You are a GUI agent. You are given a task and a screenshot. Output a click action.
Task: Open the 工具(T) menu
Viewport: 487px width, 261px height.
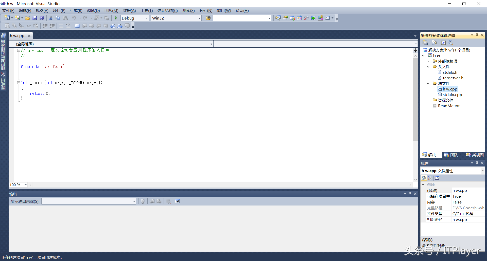pos(147,11)
